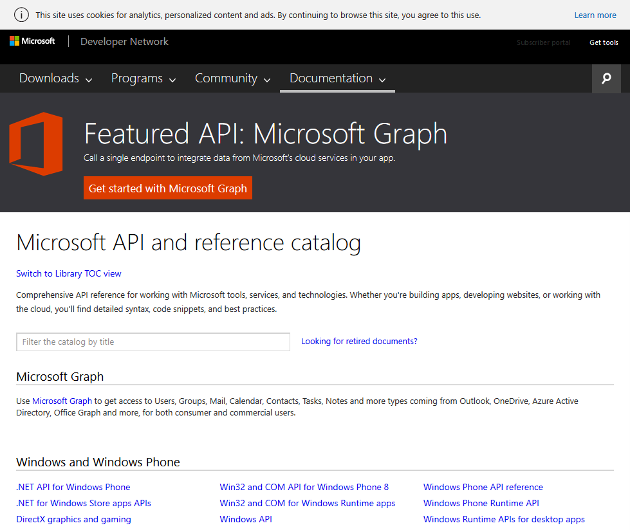
Task: Open the Programs dropdown
Action: point(144,78)
